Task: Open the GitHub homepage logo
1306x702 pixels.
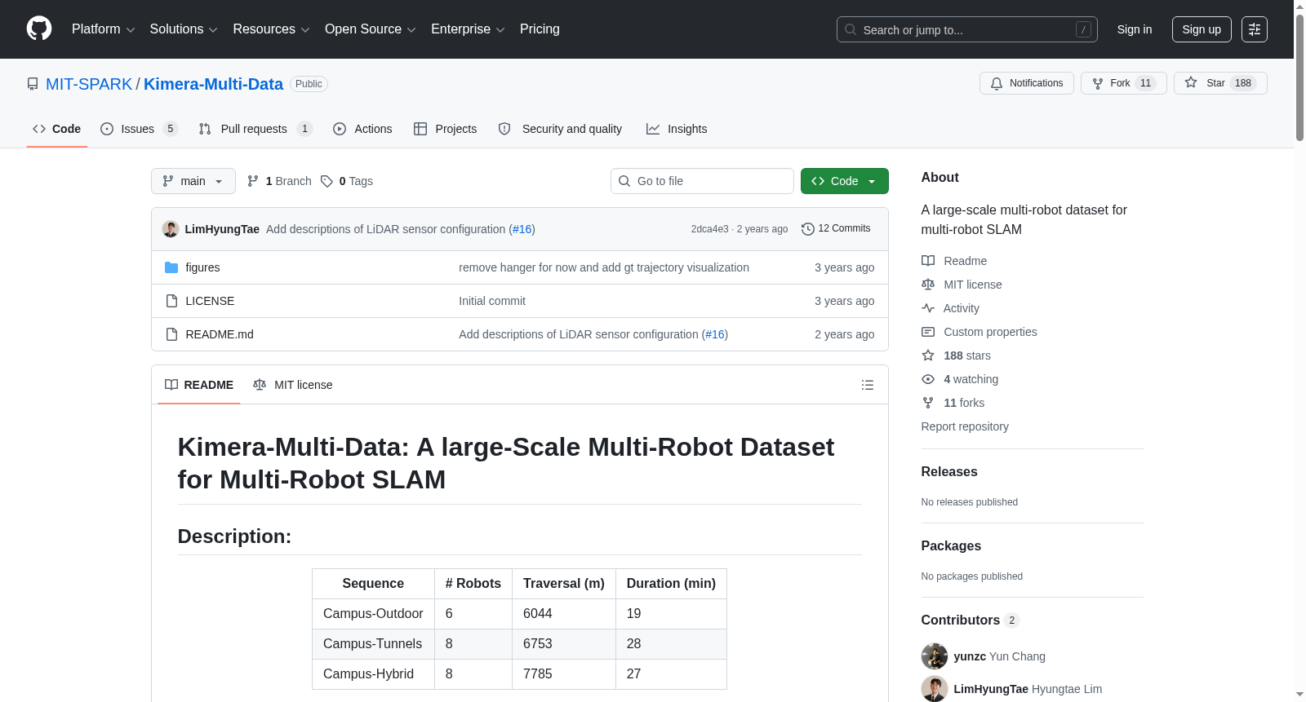Action: pos(39,29)
